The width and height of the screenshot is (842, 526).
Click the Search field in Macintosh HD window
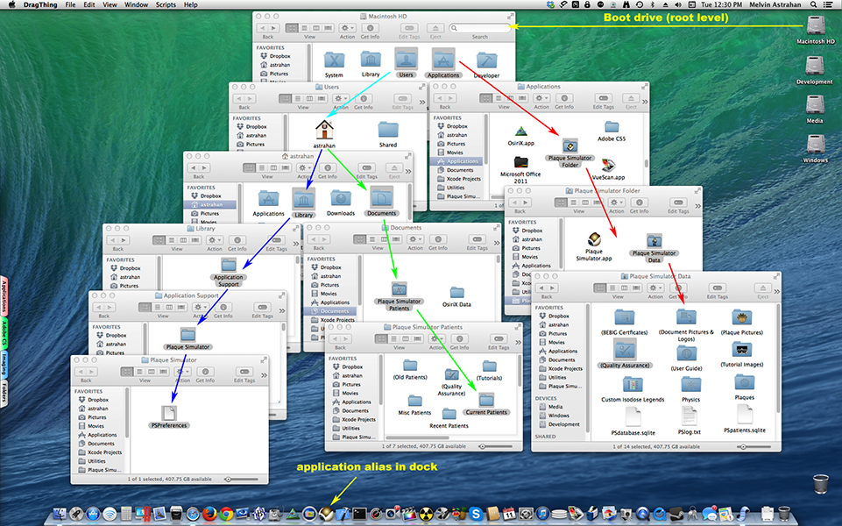pos(479,28)
